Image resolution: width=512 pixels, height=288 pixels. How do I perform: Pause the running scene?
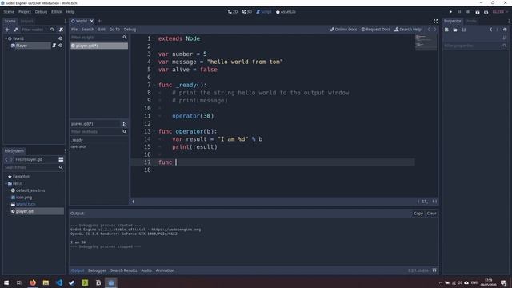click(459, 12)
